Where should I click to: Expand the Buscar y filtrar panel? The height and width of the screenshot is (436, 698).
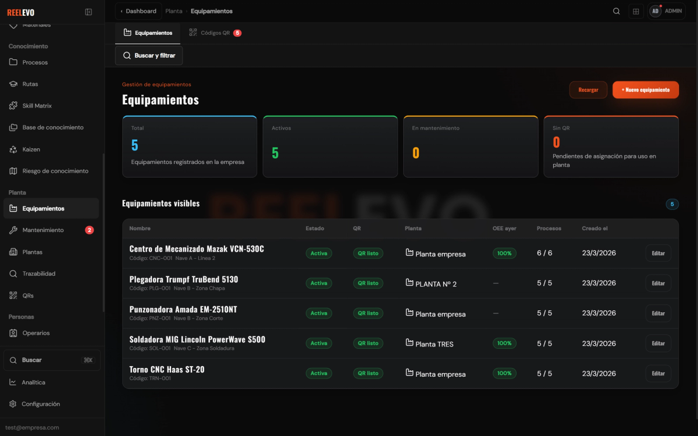149,56
